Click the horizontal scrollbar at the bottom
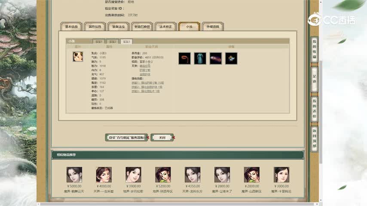Image resolution: width=367 pixels, height=206 pixels. click(x=178, y=204)
